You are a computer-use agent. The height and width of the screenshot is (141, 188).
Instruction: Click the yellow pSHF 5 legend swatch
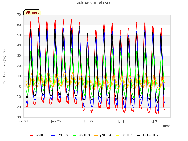tap(117, 136)
